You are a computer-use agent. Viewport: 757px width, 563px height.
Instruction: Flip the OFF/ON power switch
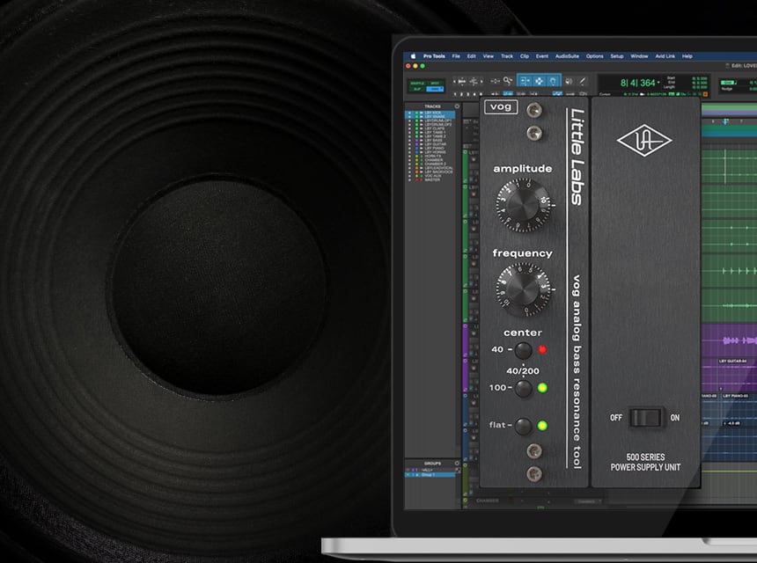coord(645,417)
